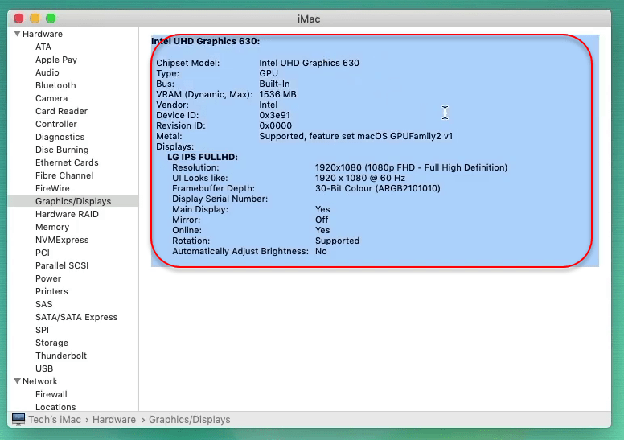Click the iMac window title
Viewport: 624px width, 440px height.
309,19
